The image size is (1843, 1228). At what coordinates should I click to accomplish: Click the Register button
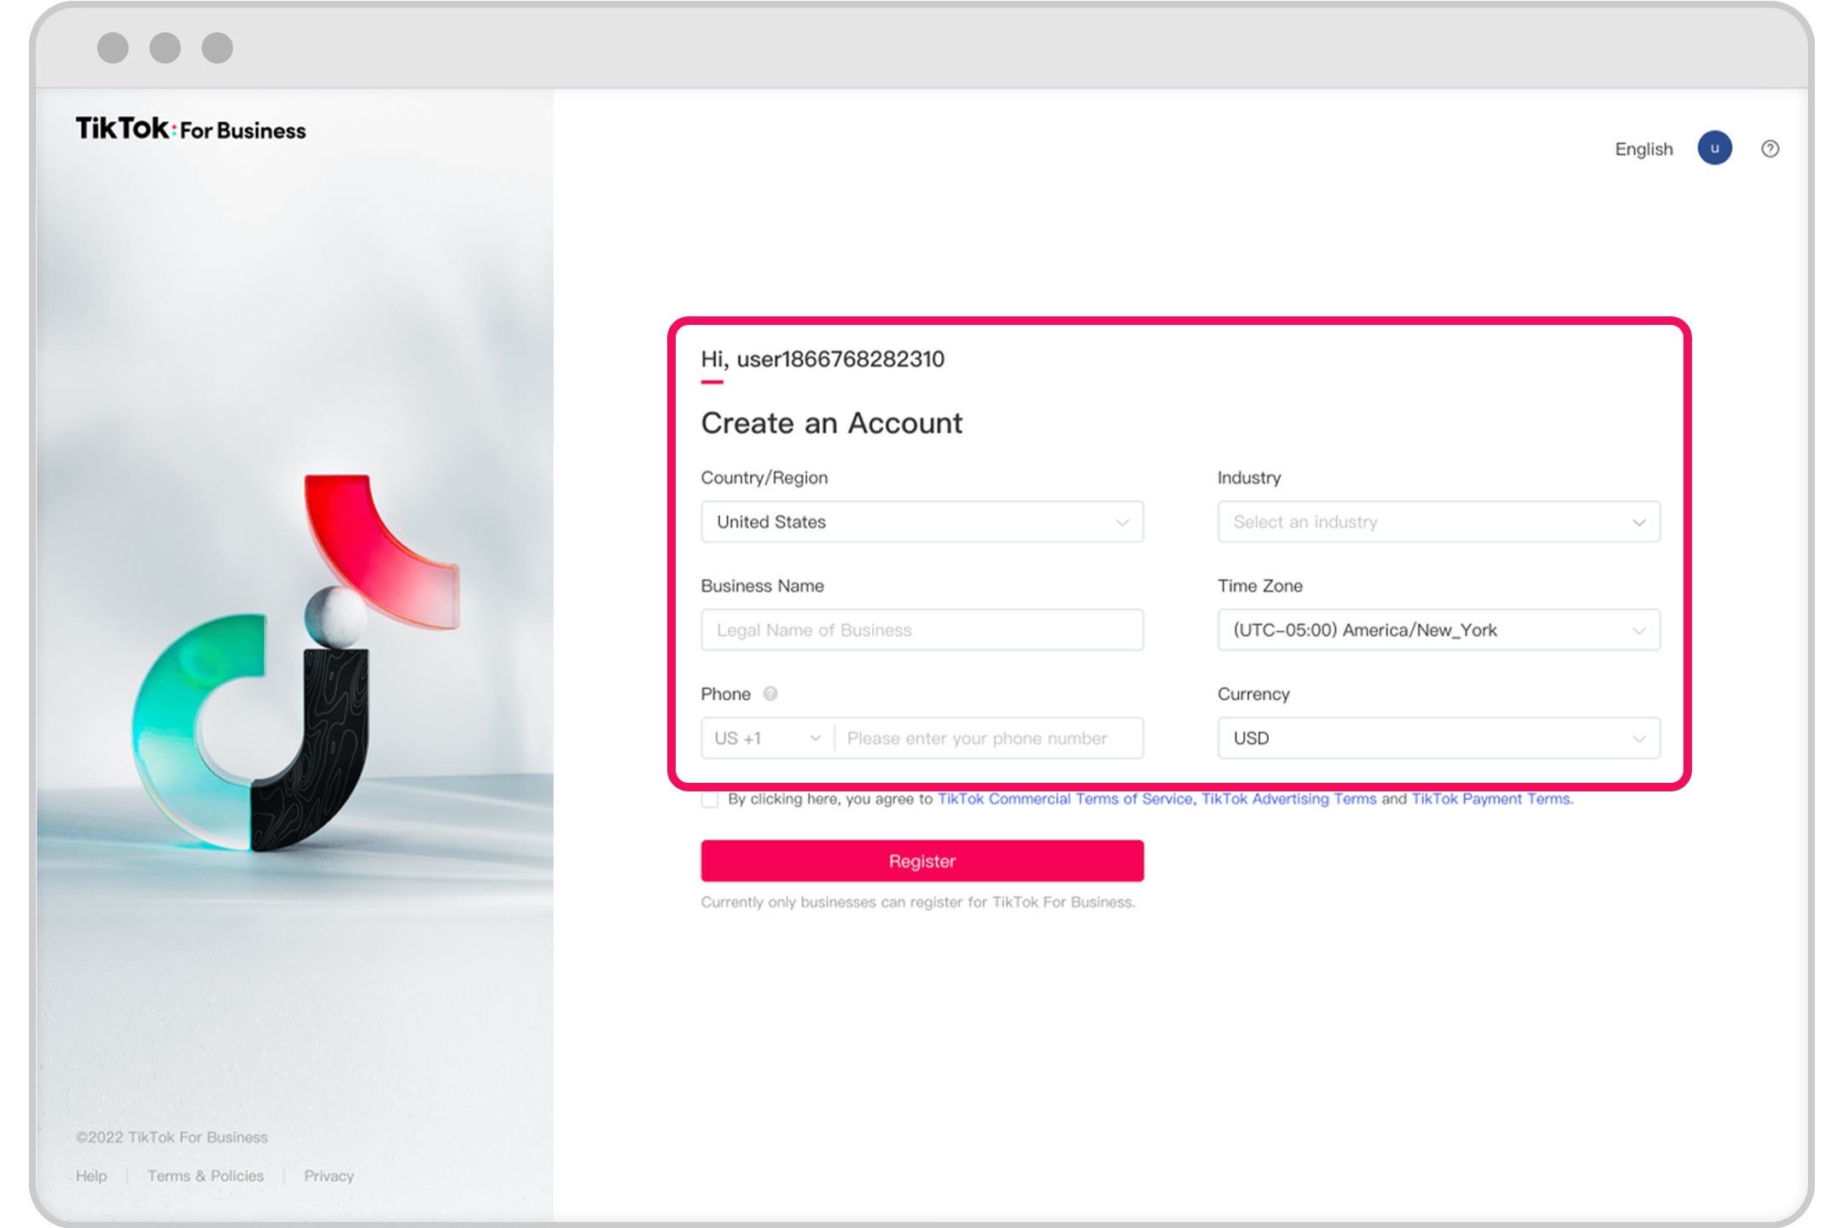(x=921, y=860)
